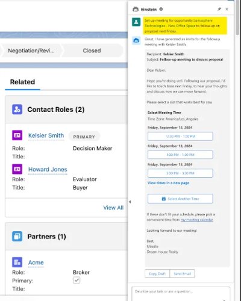Toggle the Primary checkbox for Acme partner
241x301 pixels.
point(77,280)
